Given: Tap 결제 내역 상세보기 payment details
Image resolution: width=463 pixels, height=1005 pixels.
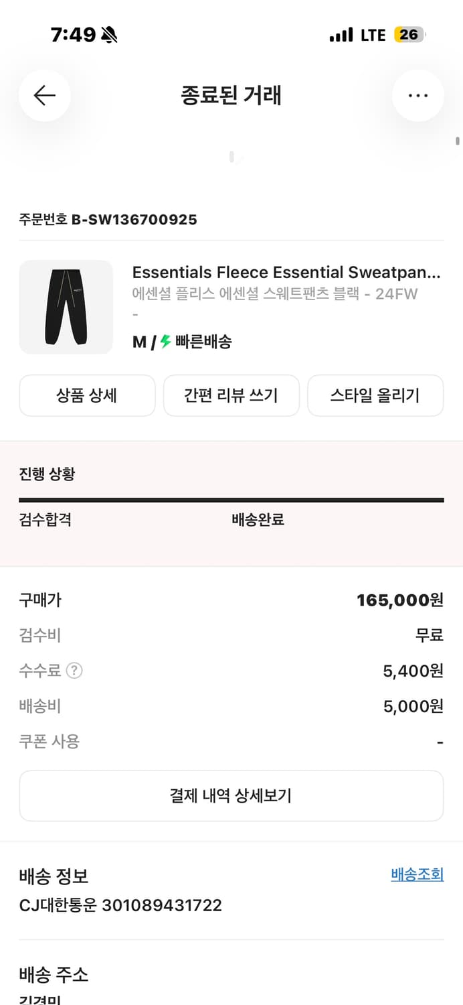Looking at the screenshot, I should pyautogui.click(x=231, y=795).
